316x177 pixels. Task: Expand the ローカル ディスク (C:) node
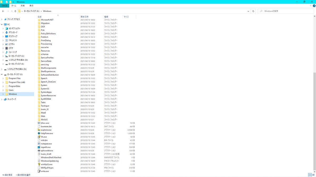(x=3, y=56)
